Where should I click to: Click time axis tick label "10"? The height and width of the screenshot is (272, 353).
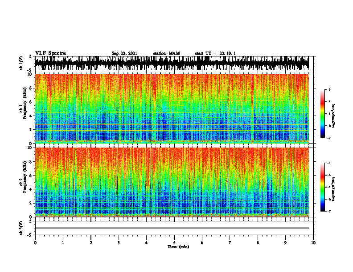[x=313, y=243]
